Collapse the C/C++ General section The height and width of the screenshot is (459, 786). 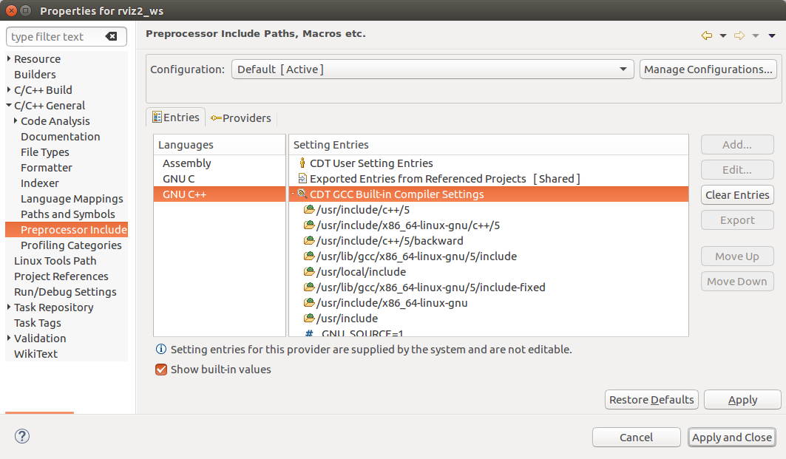click(x=9, y=106)
